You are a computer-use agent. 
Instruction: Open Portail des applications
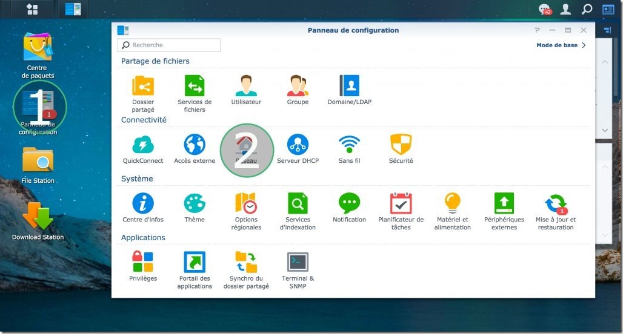(195, 270)
